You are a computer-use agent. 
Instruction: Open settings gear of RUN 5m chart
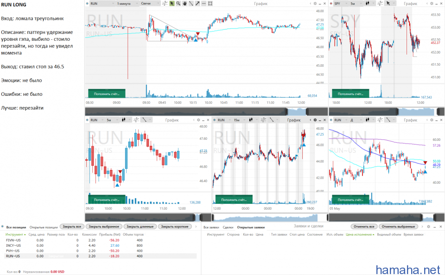click(x=198, y=120)
